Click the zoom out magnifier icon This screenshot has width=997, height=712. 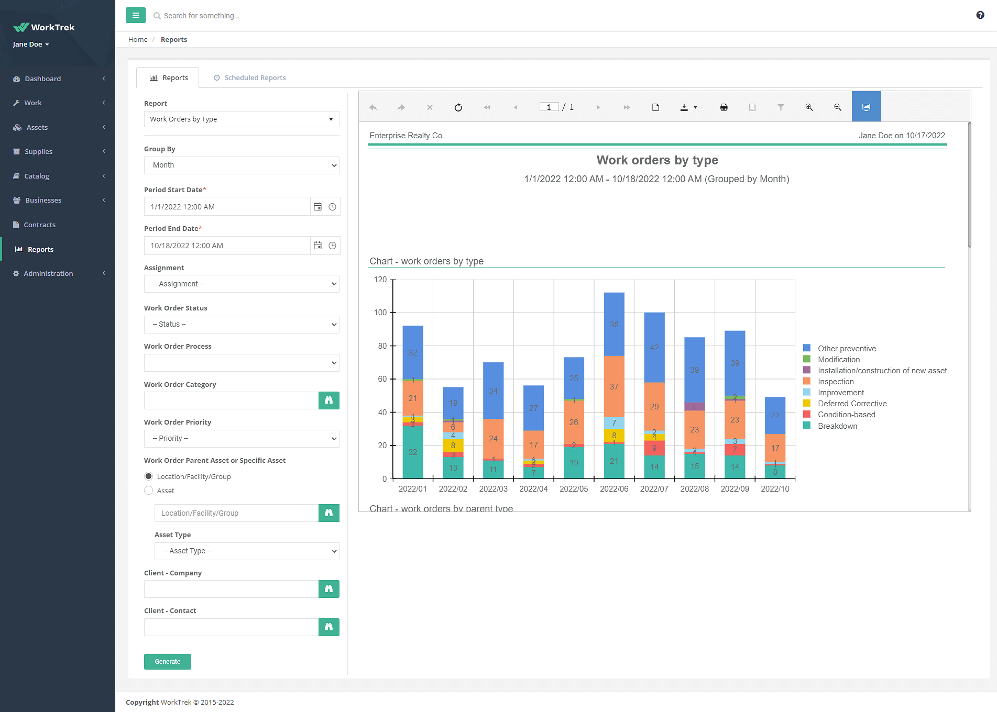[837, 107]
